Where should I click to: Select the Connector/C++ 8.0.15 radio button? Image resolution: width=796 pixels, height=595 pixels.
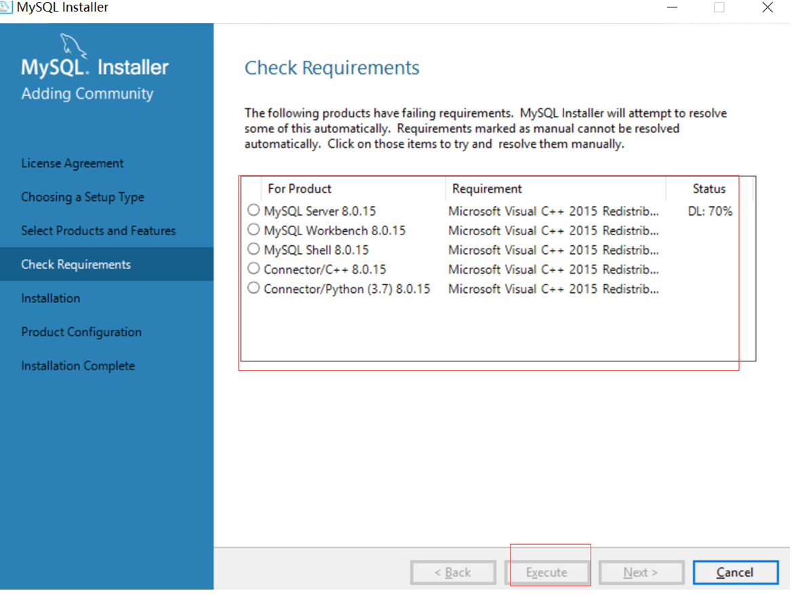pyautogui.click(x=254, y=268)
